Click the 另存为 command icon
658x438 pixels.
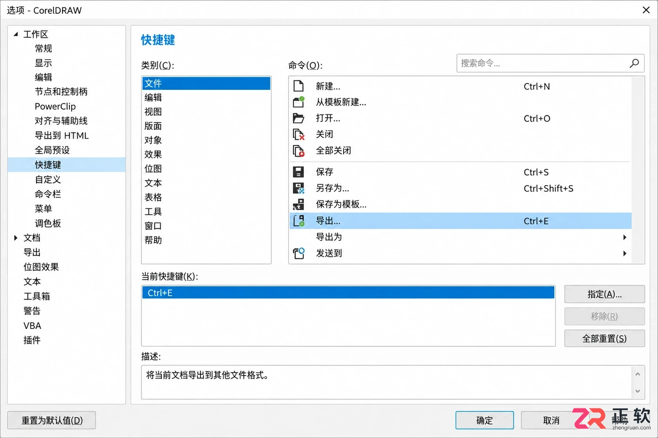click(298, 188)
